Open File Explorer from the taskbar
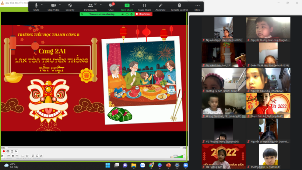Screen dimensions: 302x170 [134, 165]
